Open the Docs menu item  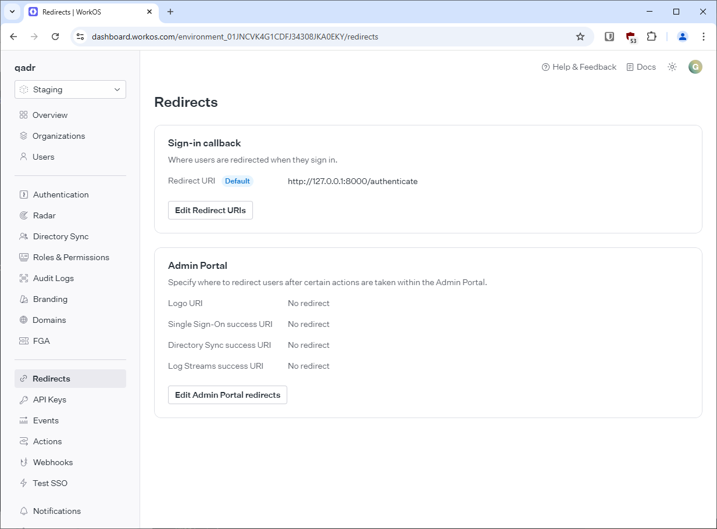(641, 67)
